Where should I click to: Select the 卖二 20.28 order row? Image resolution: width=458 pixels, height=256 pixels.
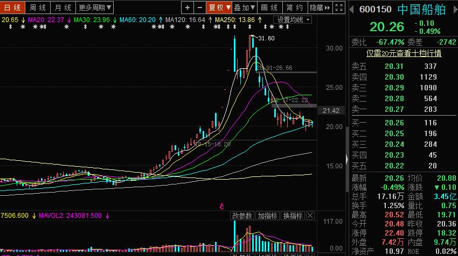pyautogui.click(x=404, y=99)
